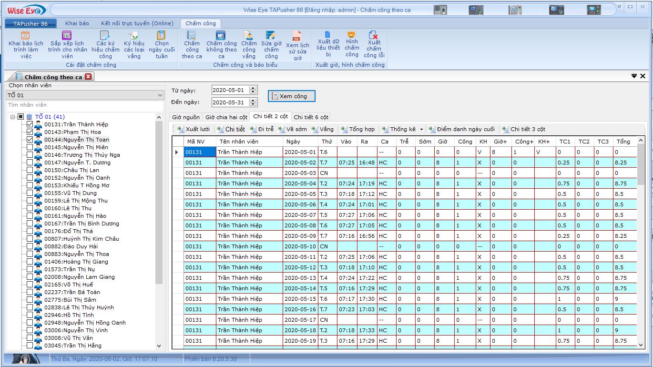
Task: Click Sắp xếp lịch trình cho nhân viên icon
Action: click(67, 36)
